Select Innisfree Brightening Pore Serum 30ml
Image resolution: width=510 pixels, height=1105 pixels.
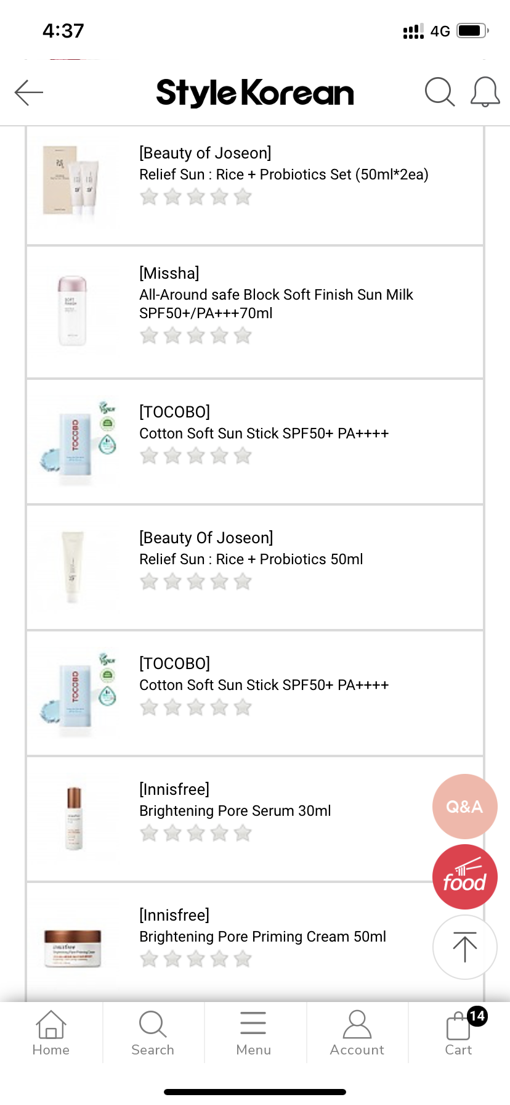tap(235, 810)
